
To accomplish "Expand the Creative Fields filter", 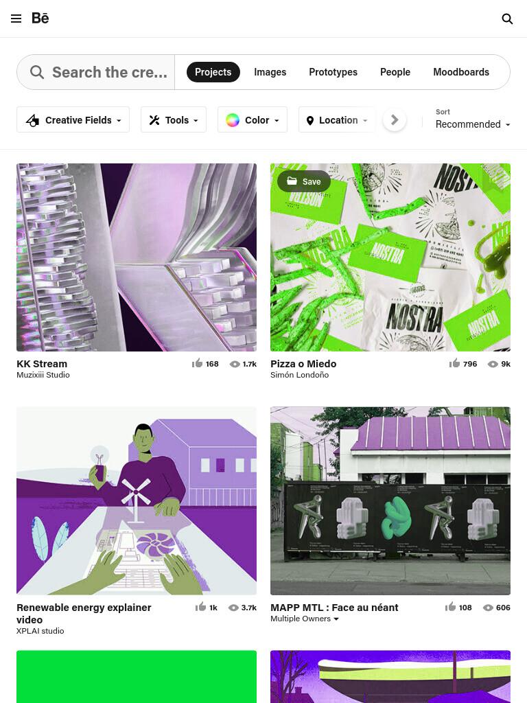I will point(73,119).
